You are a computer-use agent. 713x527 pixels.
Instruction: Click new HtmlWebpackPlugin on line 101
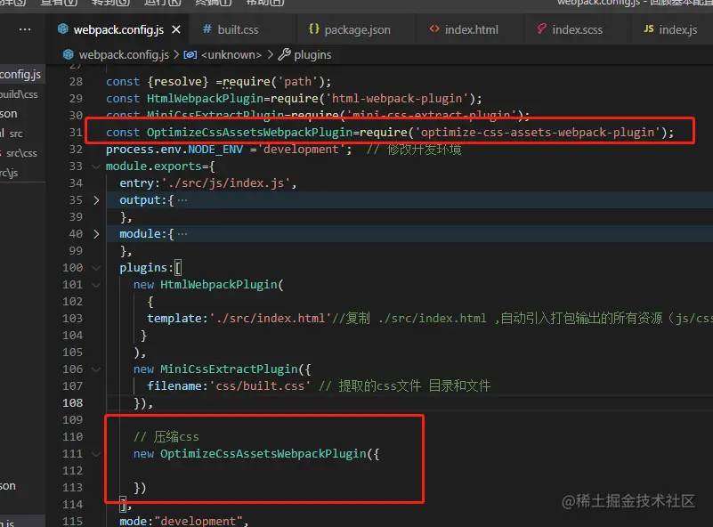(x=206, y=285)
